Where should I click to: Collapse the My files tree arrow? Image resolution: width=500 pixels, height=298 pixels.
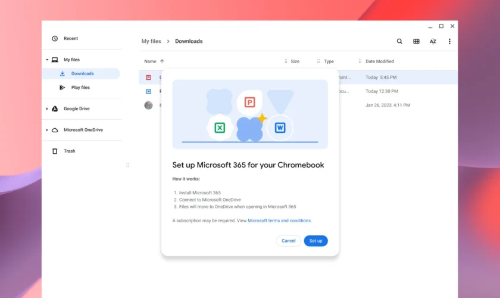pyautogui.click(x=47, y=60)
